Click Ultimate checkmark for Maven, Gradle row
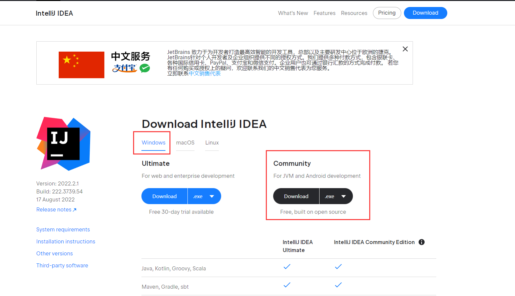This screenshot has height=296, width=515. point(287,285)
